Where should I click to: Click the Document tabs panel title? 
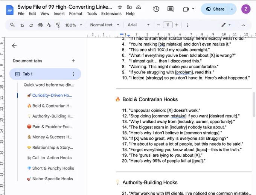tap(27, 61)
